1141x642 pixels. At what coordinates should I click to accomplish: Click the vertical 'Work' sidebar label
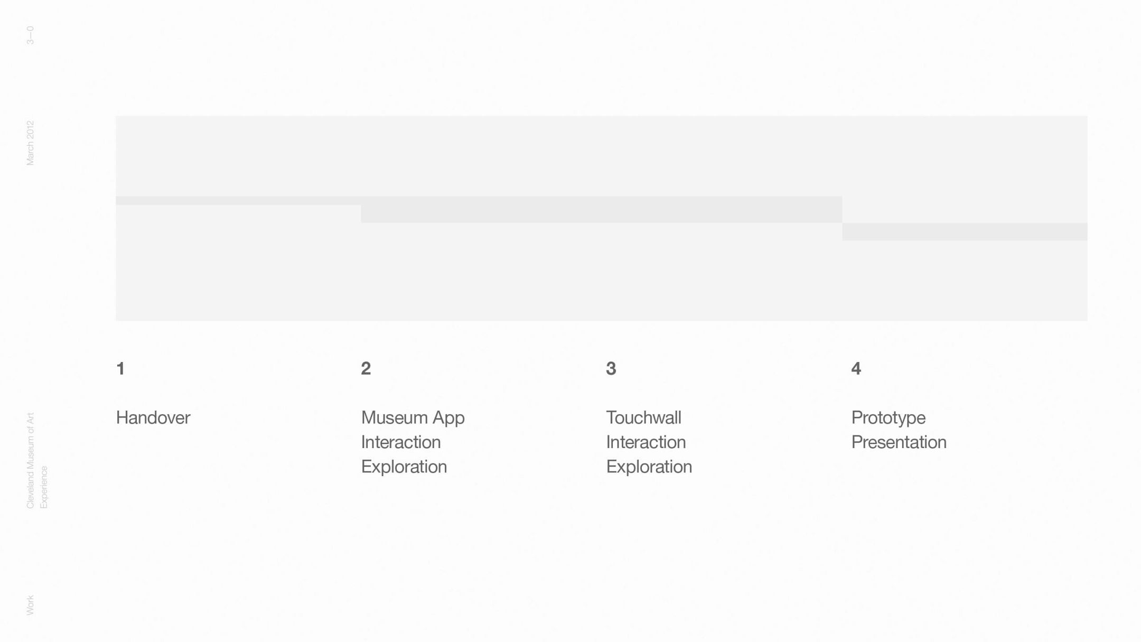(30, 605)
